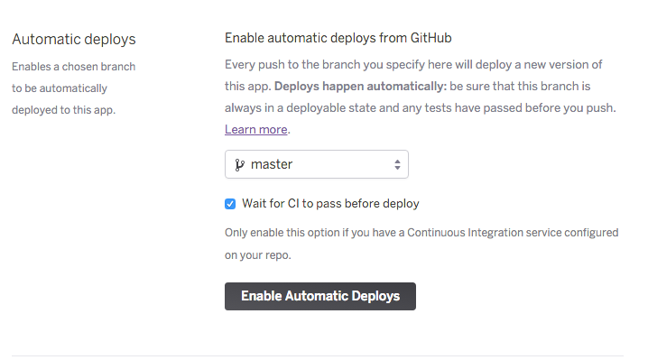Follow the Learn more link
The image size is (648, 360).
(x=255, y=129)
